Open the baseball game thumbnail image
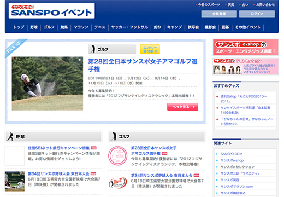The height and width of the screenshot is (197, 284). [15, 181]
